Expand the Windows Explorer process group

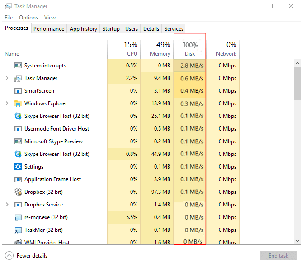7,103
